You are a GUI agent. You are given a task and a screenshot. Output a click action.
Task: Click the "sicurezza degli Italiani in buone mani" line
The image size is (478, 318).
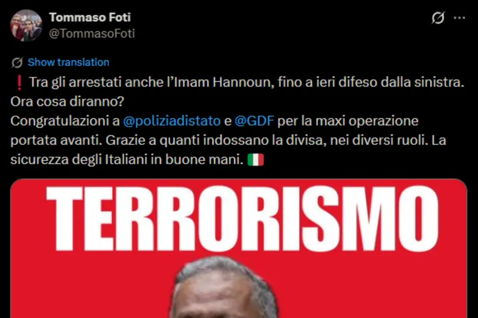coord(127,160)
